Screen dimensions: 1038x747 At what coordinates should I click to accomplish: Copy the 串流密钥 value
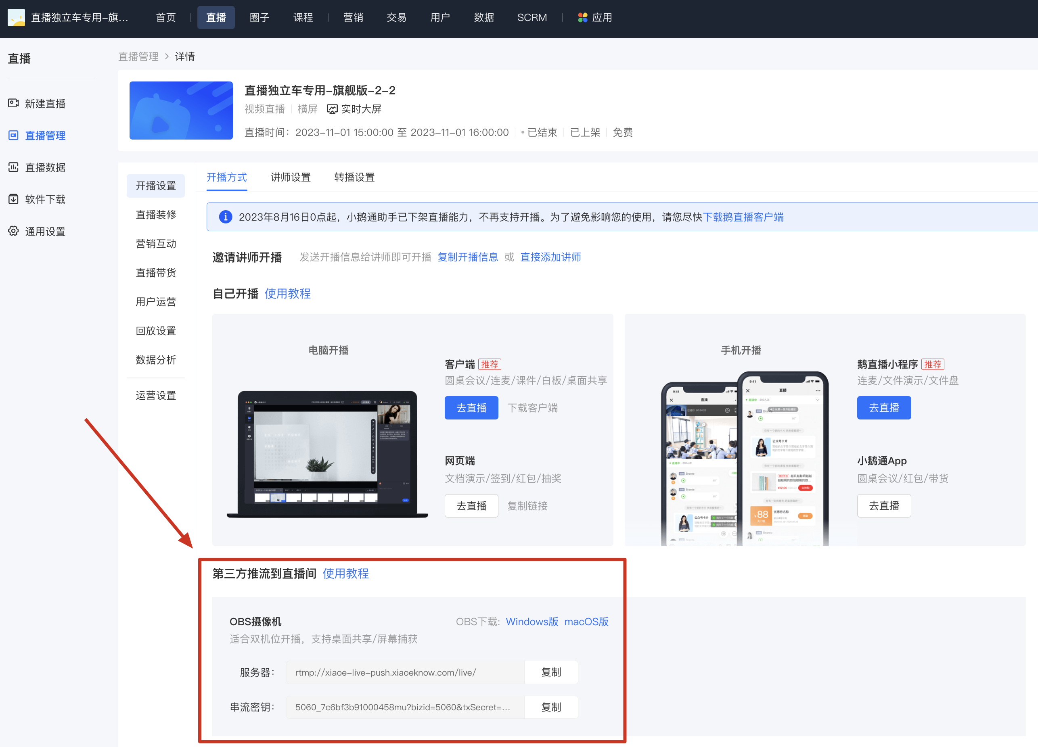(550, 707)
